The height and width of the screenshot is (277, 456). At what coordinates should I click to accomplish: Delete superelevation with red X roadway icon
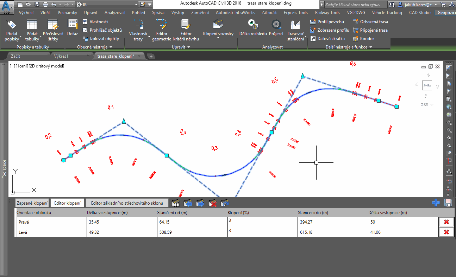tap(212, 203)
